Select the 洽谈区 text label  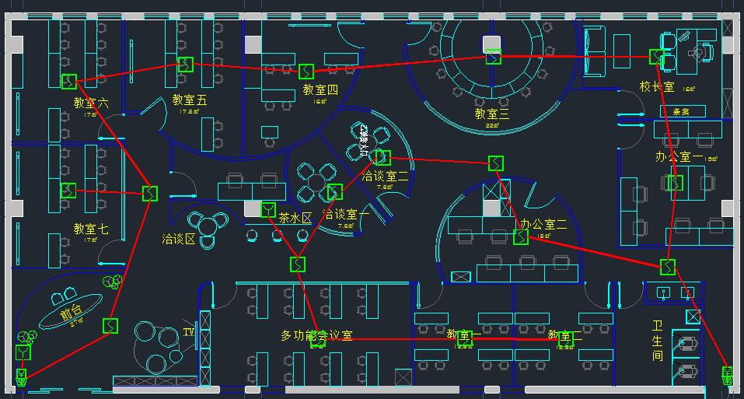click(178, 239)
